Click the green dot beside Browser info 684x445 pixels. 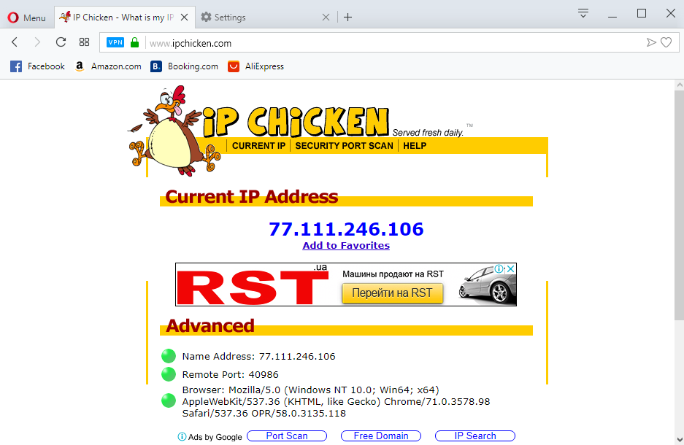169,400
